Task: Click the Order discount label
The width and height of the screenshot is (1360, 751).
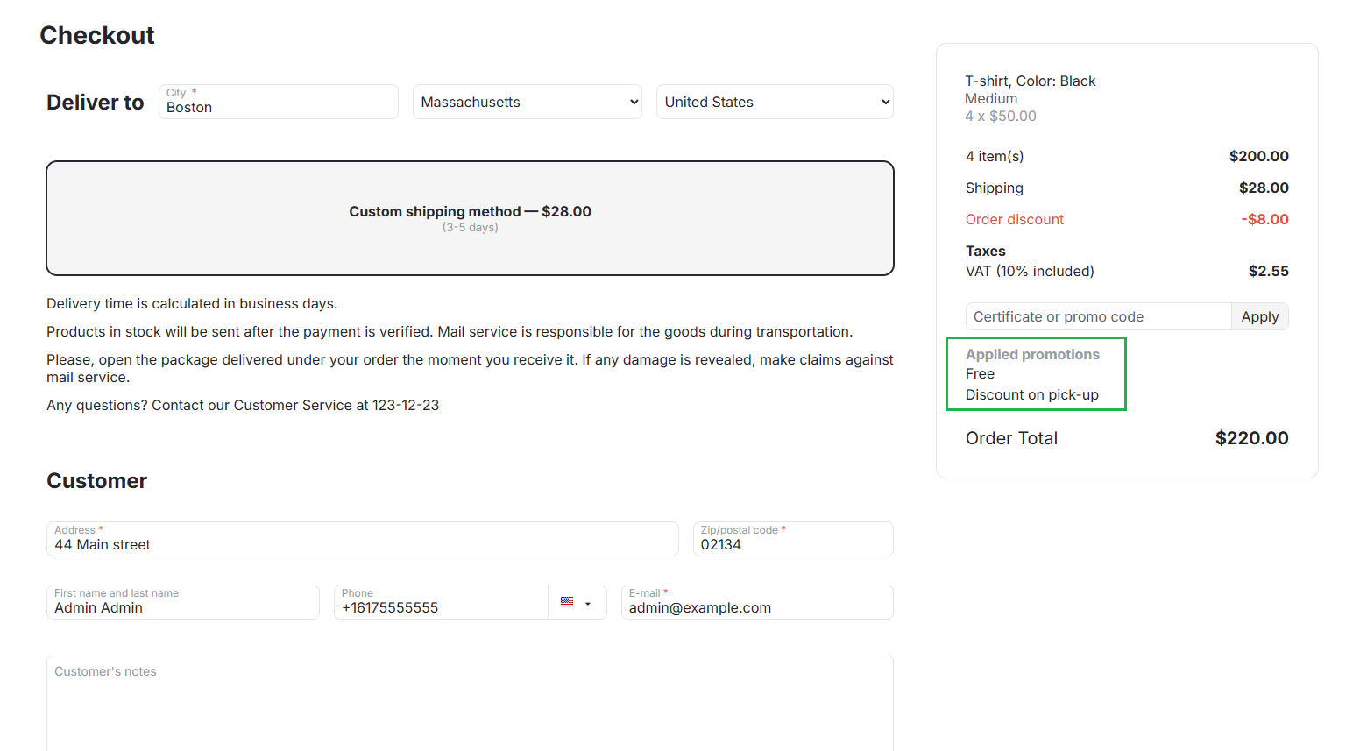Action: (x=1015, y=219)
